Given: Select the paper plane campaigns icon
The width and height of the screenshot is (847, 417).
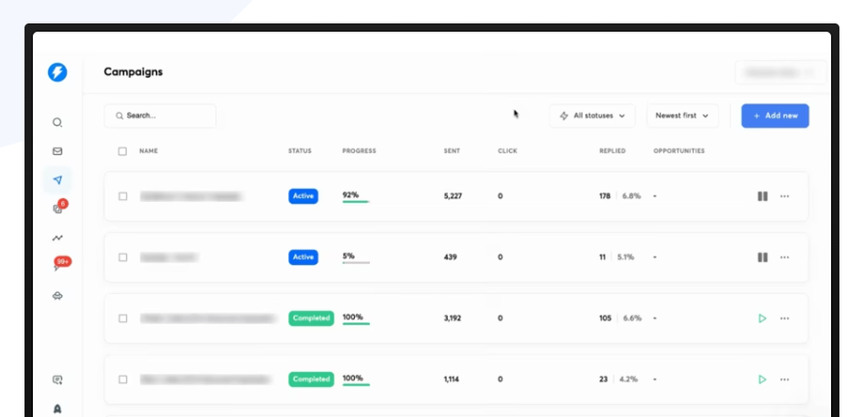Looking at the screenshot, I should (x=58, y=180).
